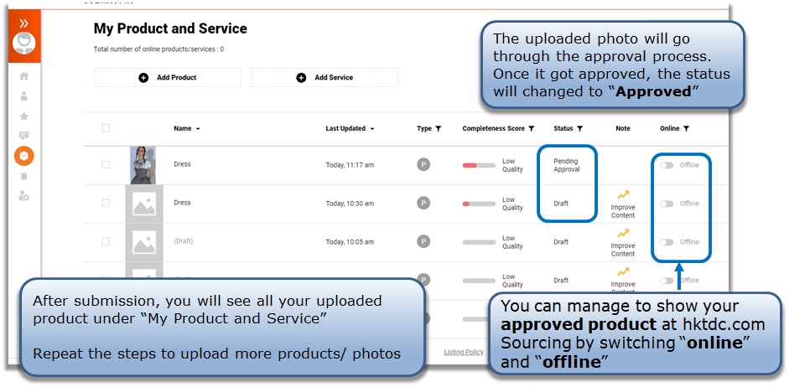789x387 pixels.
Task: Click the plus icon beside Add Product
Action: pos(143,77)
